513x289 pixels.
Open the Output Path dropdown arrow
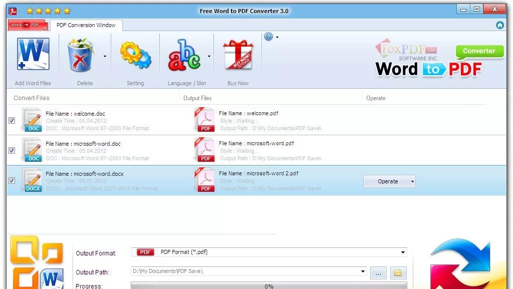(363, 271)
